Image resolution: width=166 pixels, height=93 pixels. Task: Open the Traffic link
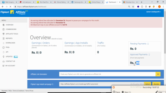[101, 43]
